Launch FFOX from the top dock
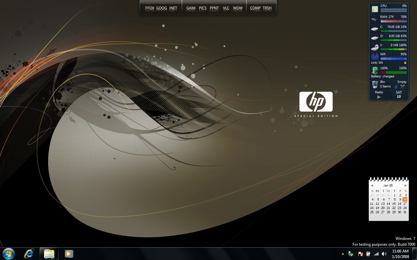The width and height of the screenshot is (417, 260). (150, 8)
